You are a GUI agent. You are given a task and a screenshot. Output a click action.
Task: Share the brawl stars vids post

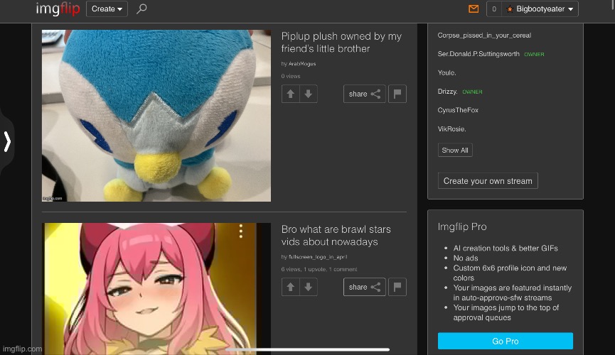click(x=364, y=287)
